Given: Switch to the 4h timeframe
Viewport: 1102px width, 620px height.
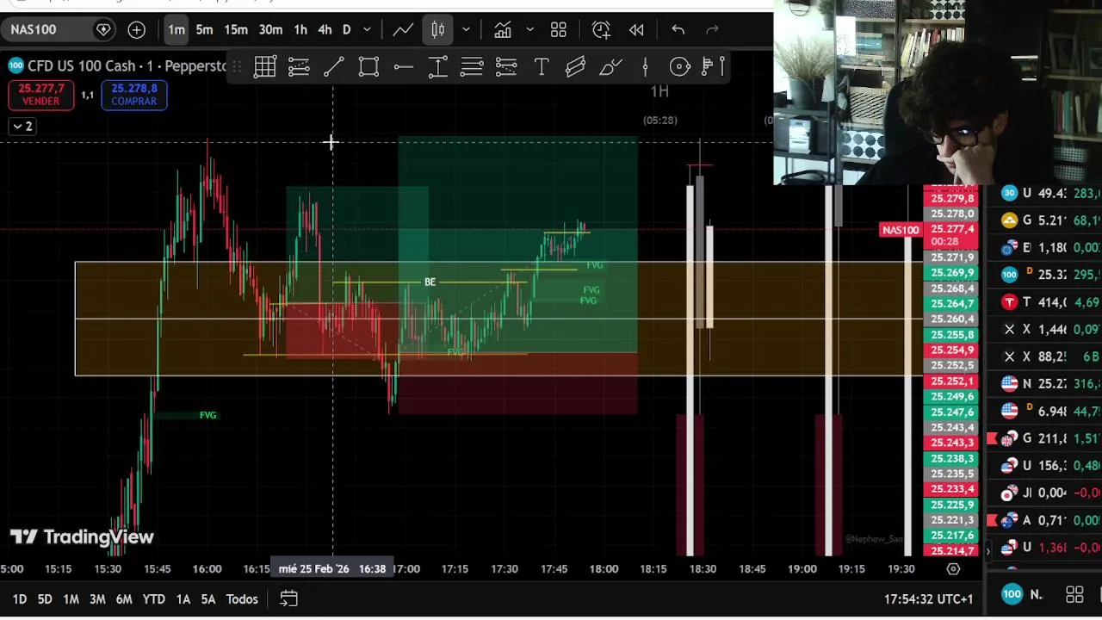Looking at the screenshot, I should (x=325, y=29).
